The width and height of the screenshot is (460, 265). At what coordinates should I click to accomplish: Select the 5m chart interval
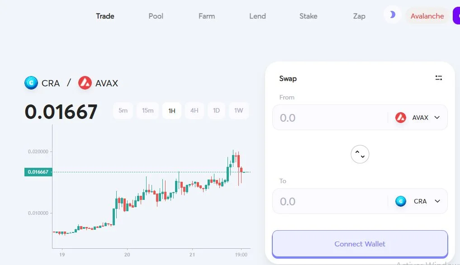123,110
